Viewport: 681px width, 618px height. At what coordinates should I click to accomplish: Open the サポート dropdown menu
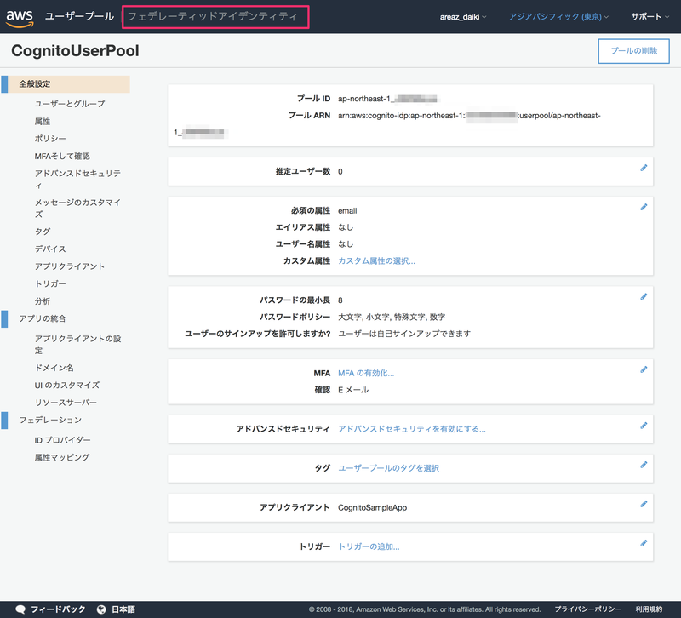(650, 17)
